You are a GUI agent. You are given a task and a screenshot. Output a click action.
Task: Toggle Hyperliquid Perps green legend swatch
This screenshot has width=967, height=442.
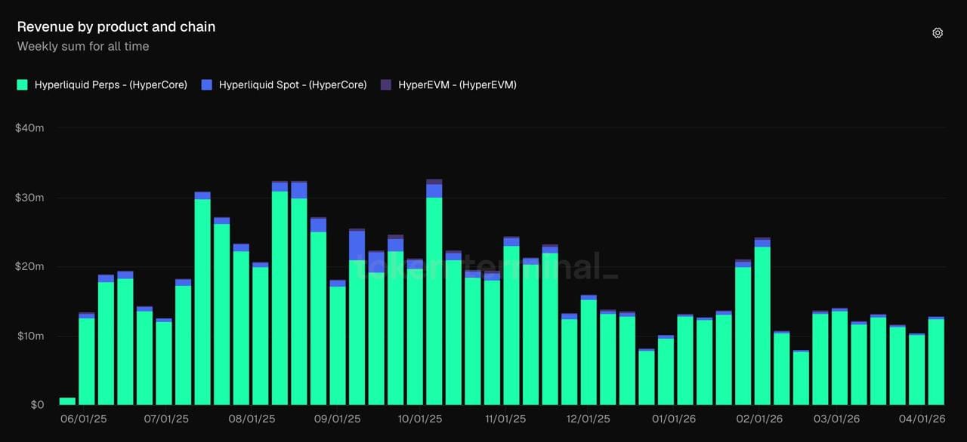[x=23, y=85]
